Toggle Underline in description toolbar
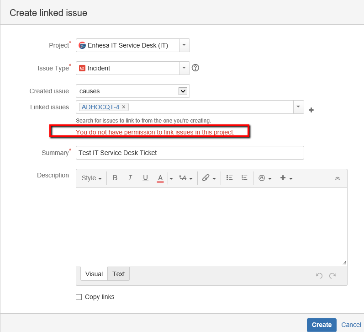The height and width of the screenshot is (332, 364). click(145, 178)
